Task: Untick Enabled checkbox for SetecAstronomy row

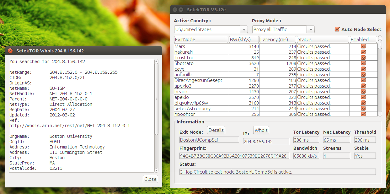Action: pyautogui.click(x=364, y=108)
